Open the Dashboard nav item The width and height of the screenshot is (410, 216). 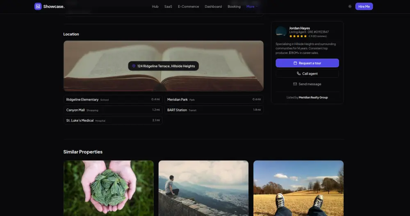point(213,7)
